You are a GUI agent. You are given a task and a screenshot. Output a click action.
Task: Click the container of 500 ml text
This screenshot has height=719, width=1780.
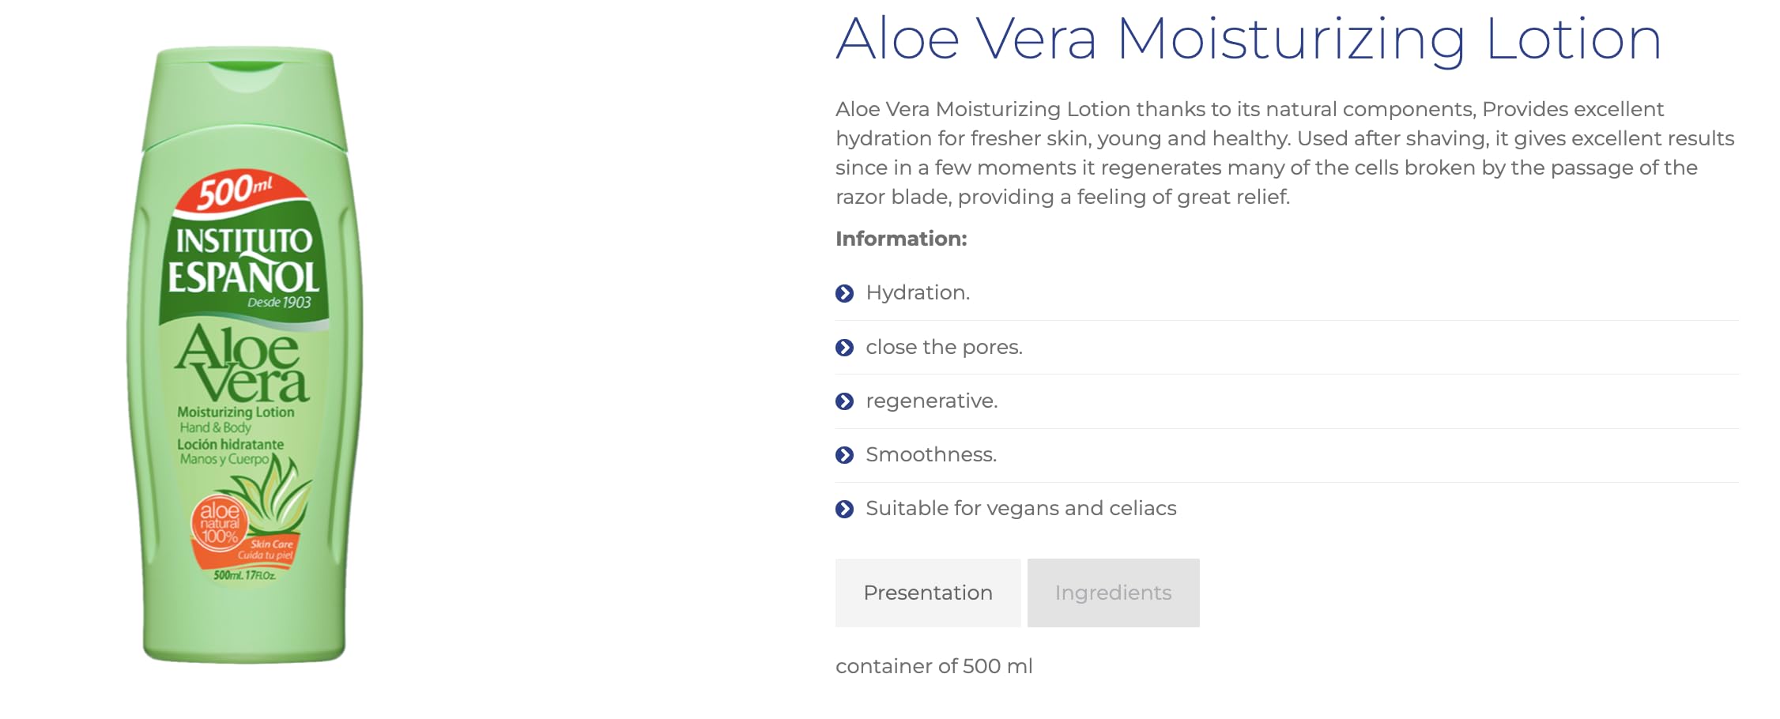(x=933, y=666)
